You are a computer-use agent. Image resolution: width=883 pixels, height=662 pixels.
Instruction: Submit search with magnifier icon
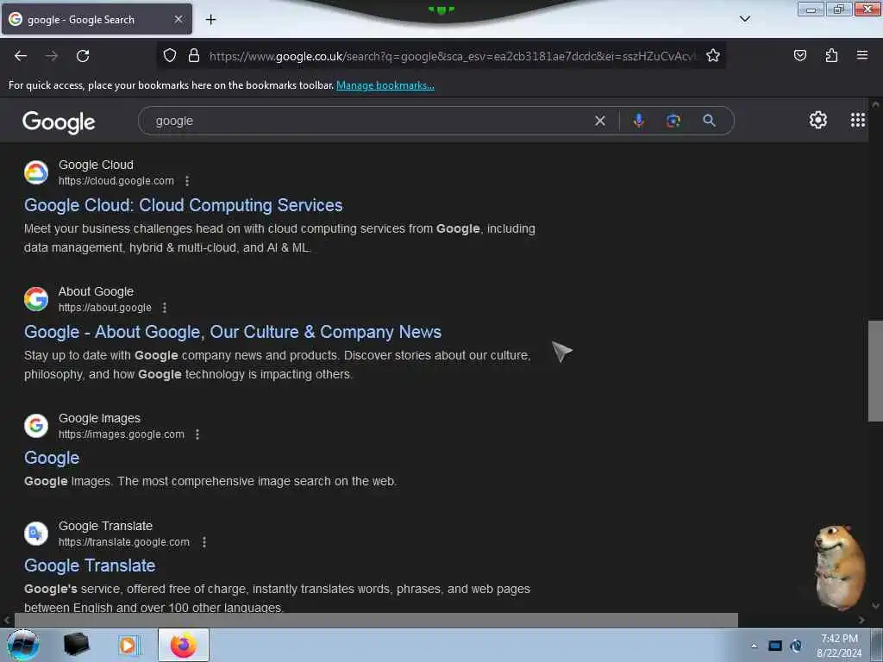[709, 121]
